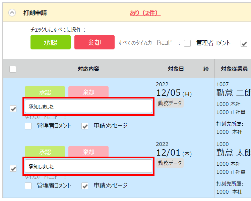
Task: Uncheck 申請メッセージ in the 12/05 row
Action: click(x=85, y=126)
